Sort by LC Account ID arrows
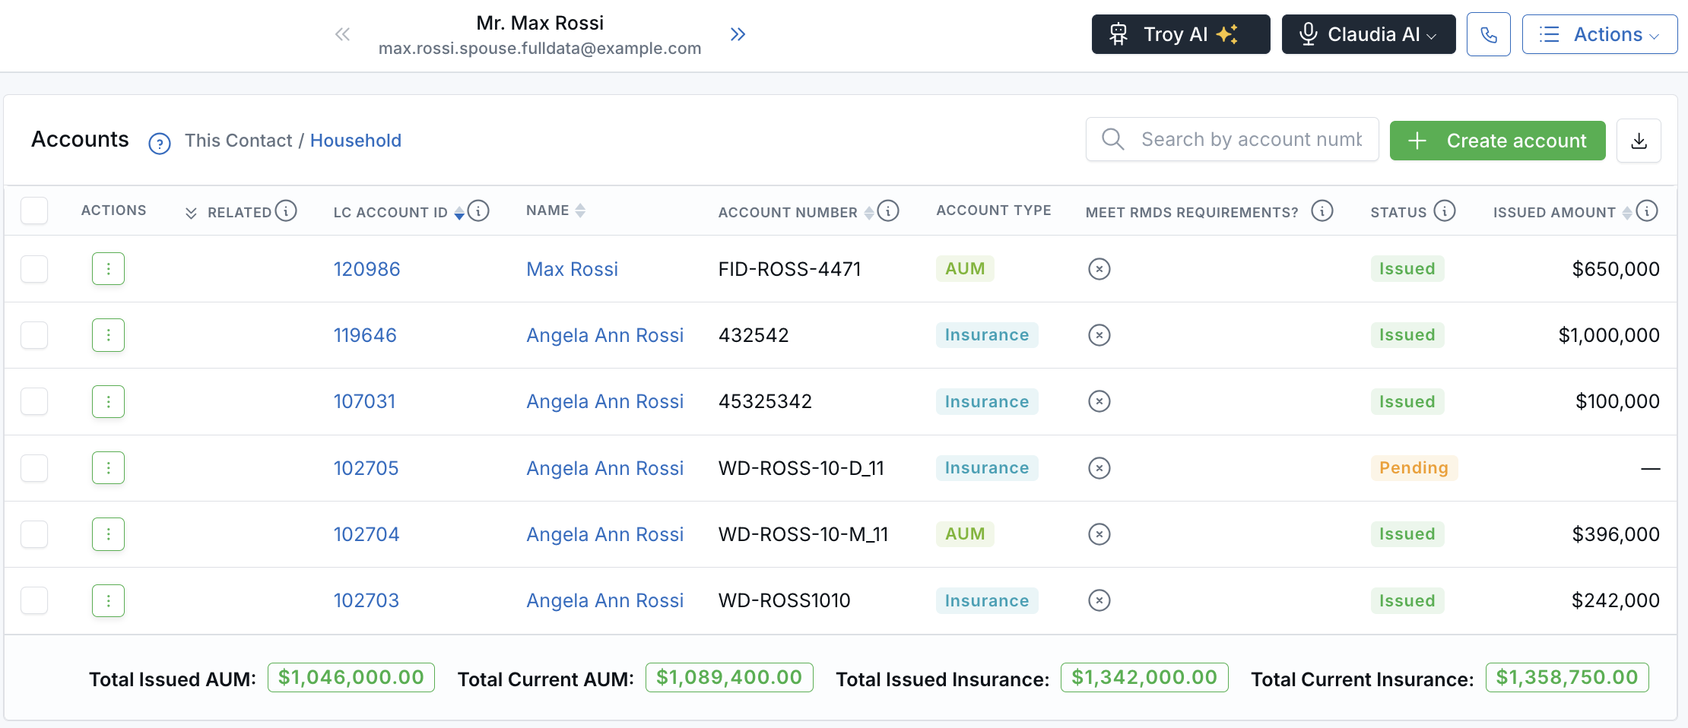Image resolution: width=1688 pixels, height=728 pixels. pyautogui.click(x=459, y=213)
